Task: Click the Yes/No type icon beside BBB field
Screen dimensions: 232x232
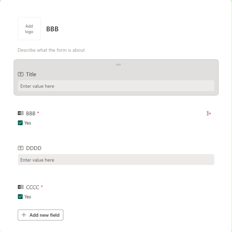Action: point(20,113)
